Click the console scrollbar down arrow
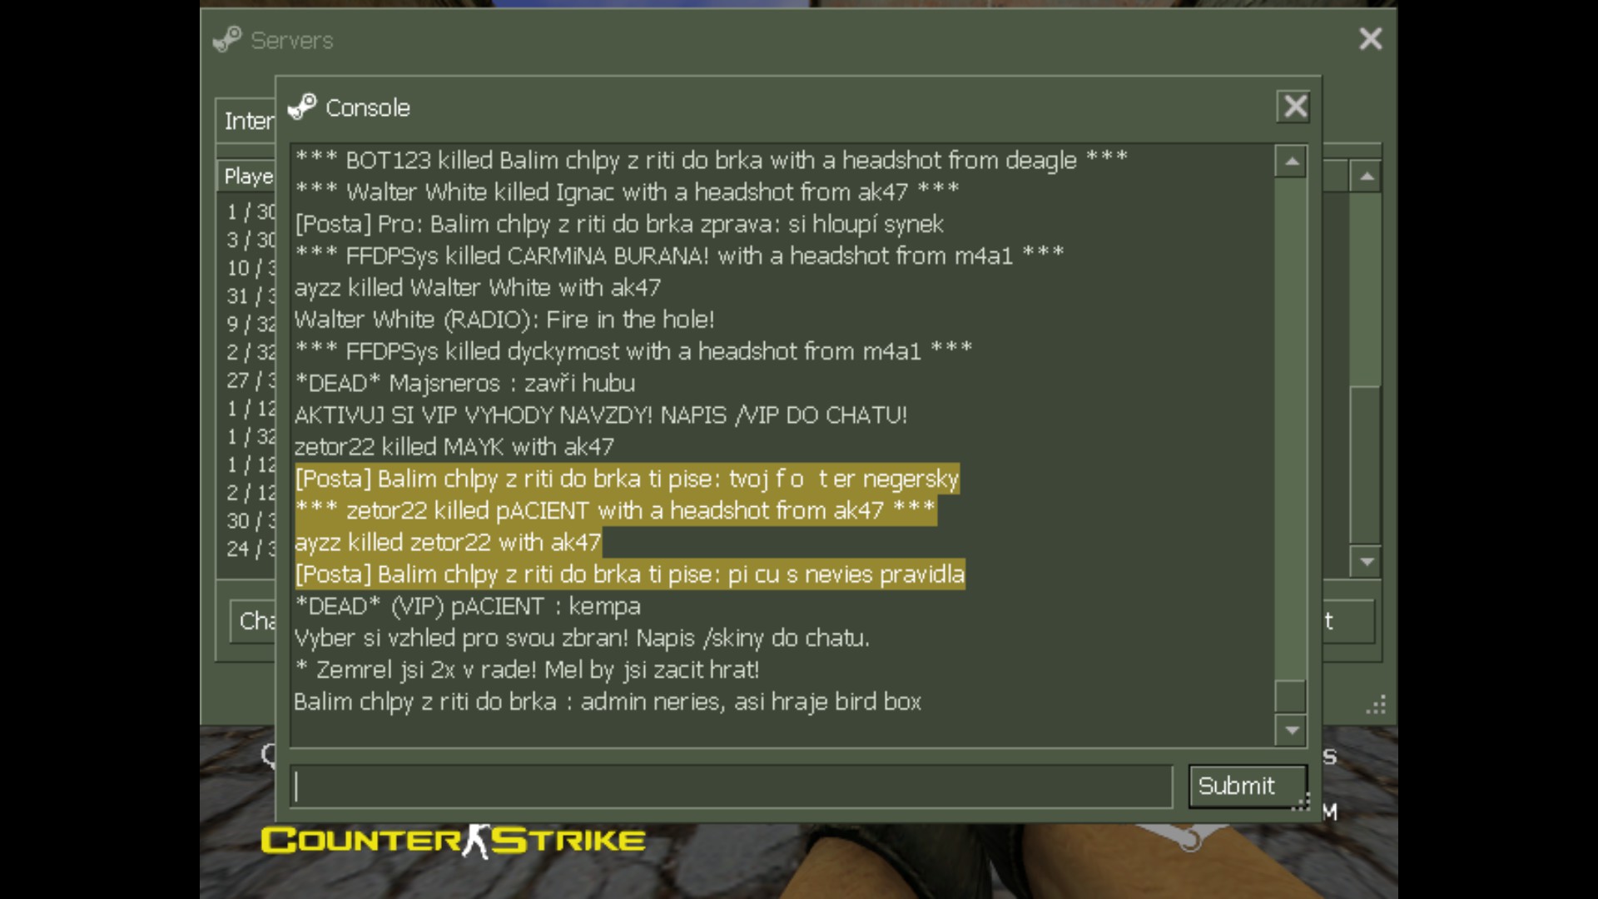This screenshot has width=1598, height=899. [1291, 731]
